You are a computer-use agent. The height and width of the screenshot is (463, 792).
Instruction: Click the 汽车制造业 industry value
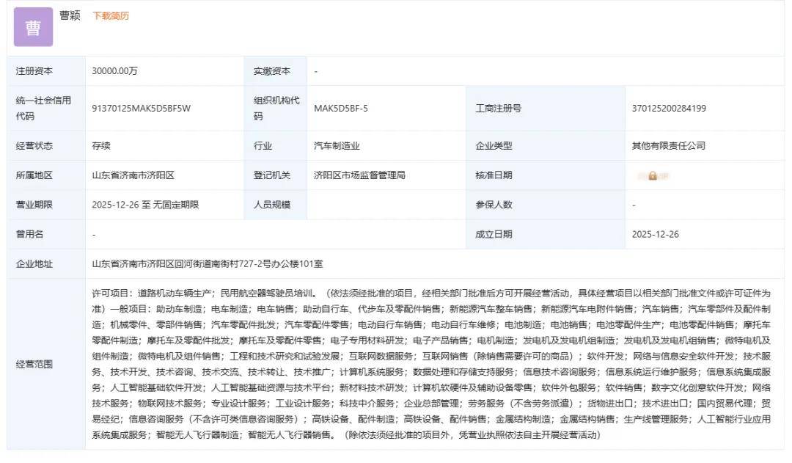[x=337, y=146]
